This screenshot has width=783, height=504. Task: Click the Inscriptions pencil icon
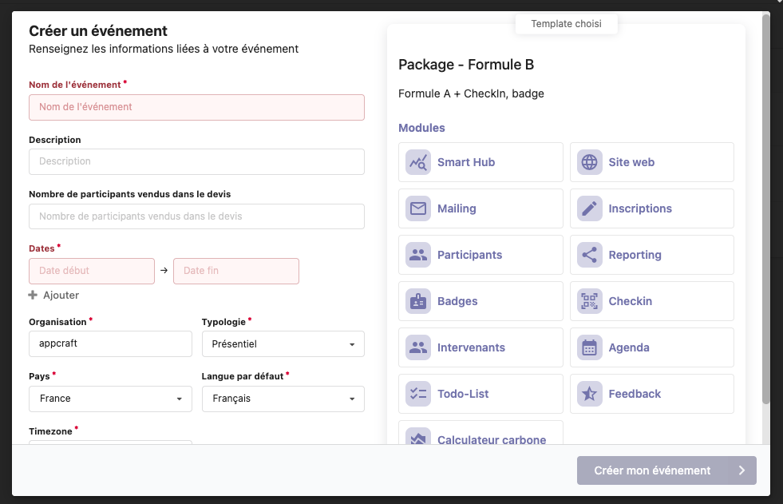tap(590, 208)
